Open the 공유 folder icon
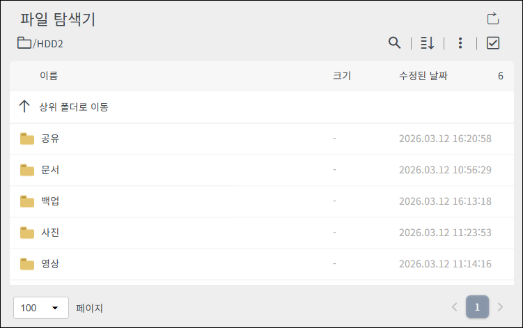 coord(27,139)
